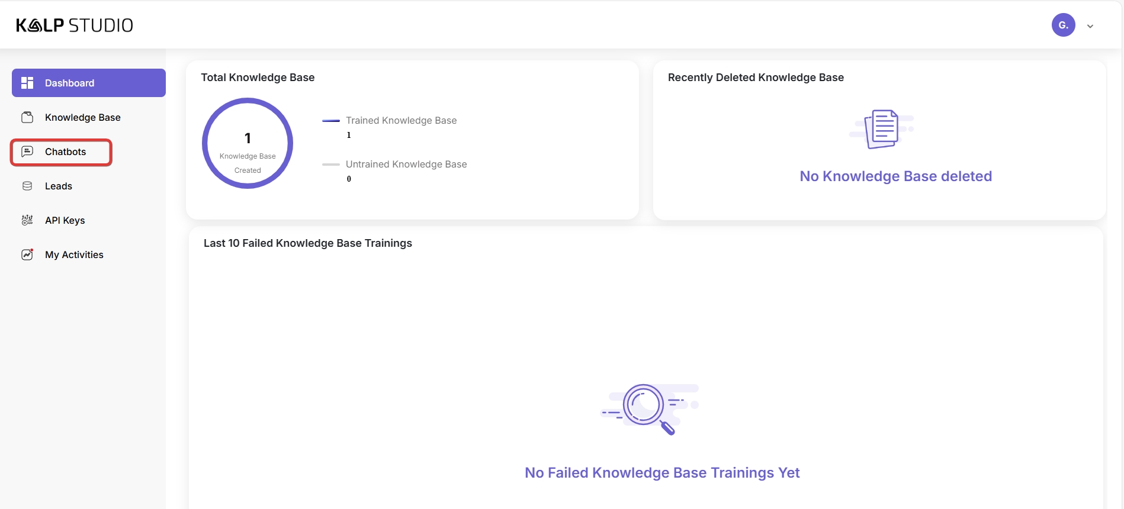The width and height of the screenshot is (1124, 509).
Task: Click the Chatbots speech bubble icon
Action: (x=27, y=152)
